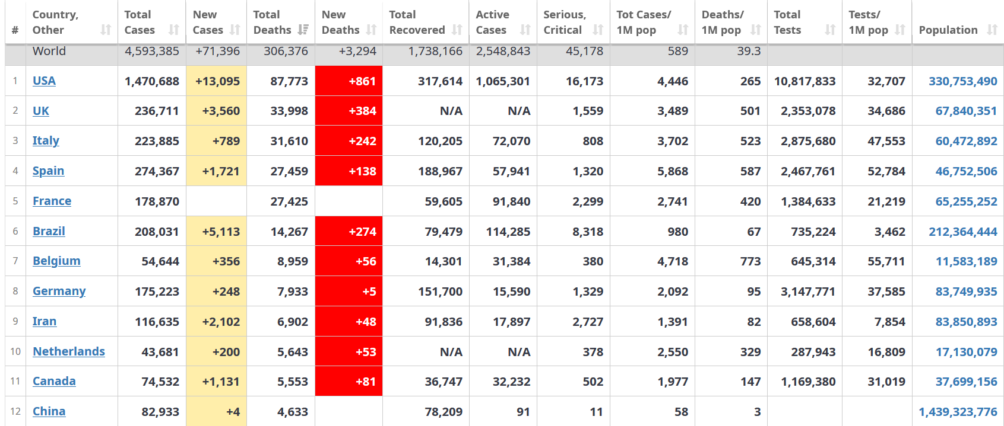This screenshot has width=1004, height=426.
Task: Sort by Country, Other using its sort icon
Action: click(106, 30)
